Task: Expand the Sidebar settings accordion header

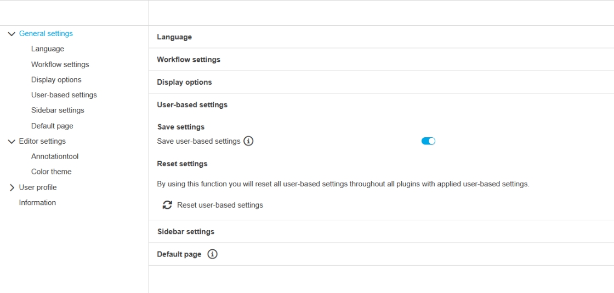Action: tap(186, 232)
